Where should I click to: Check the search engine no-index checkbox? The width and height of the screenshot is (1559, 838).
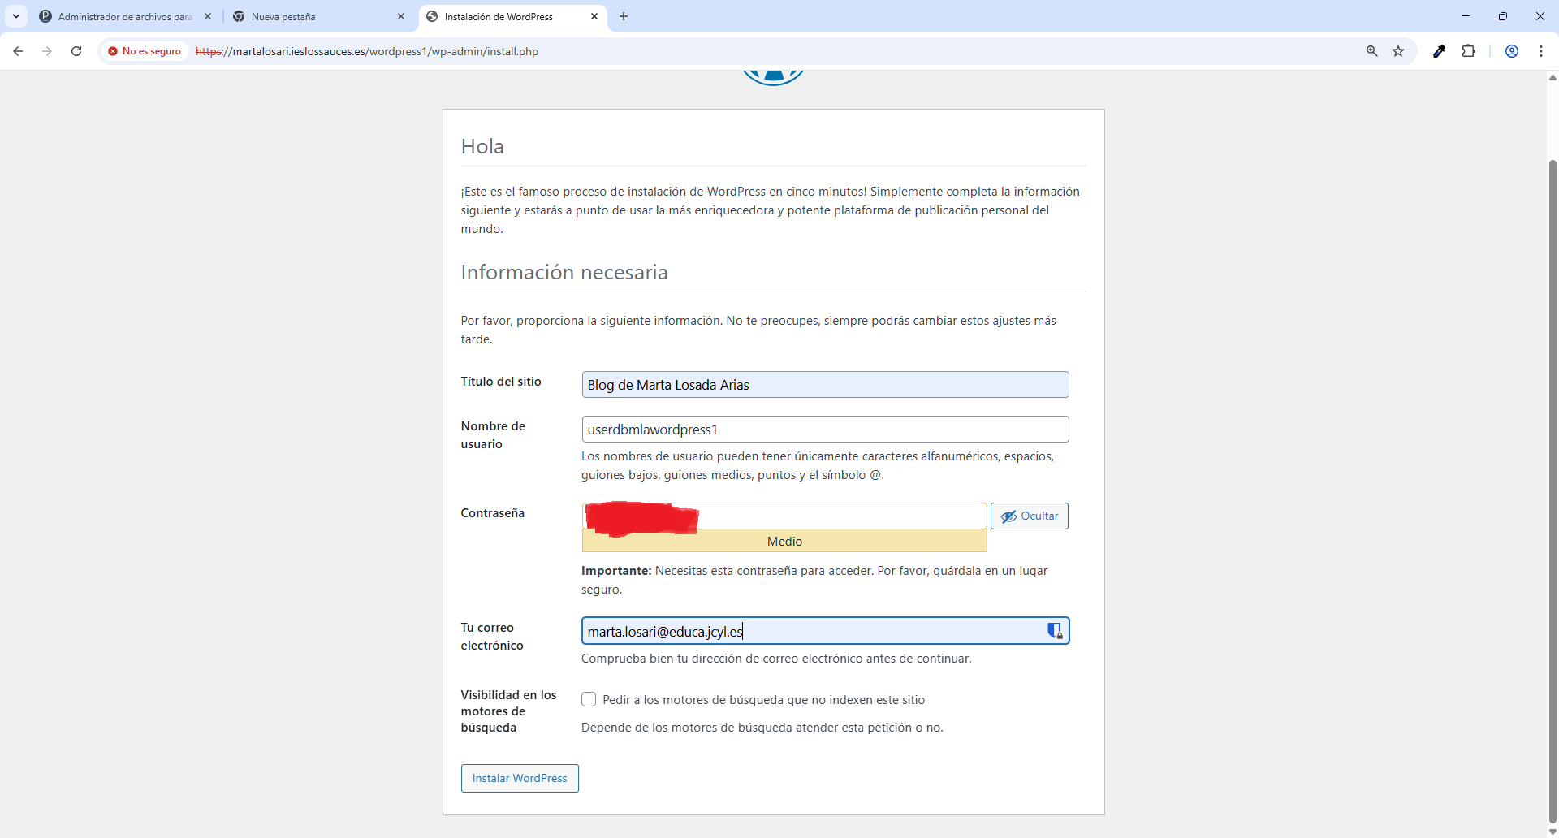point(589,699)
